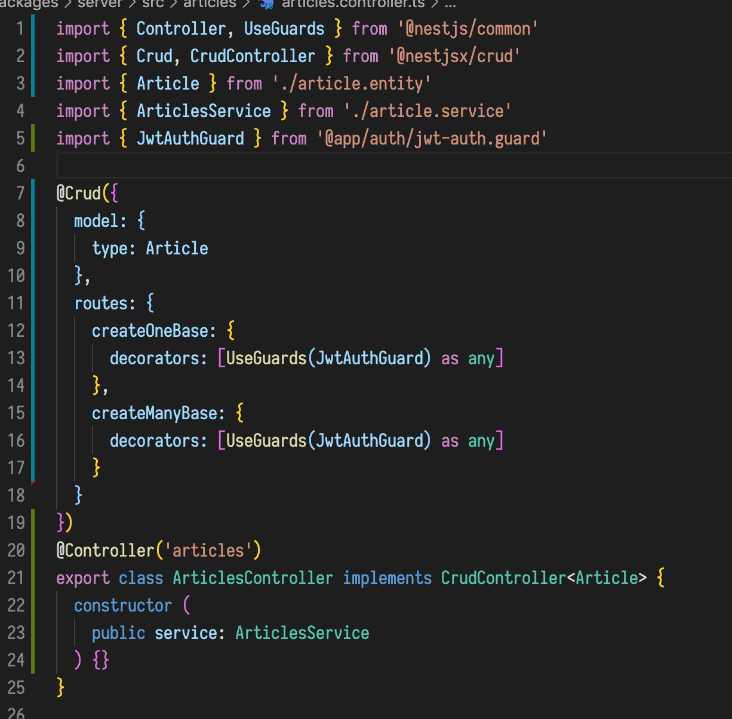The width and height of the screenshot is (732, 719).
Task: Click JwtAuthGuard in the line 5 import
Action: [x=190, y=139]
